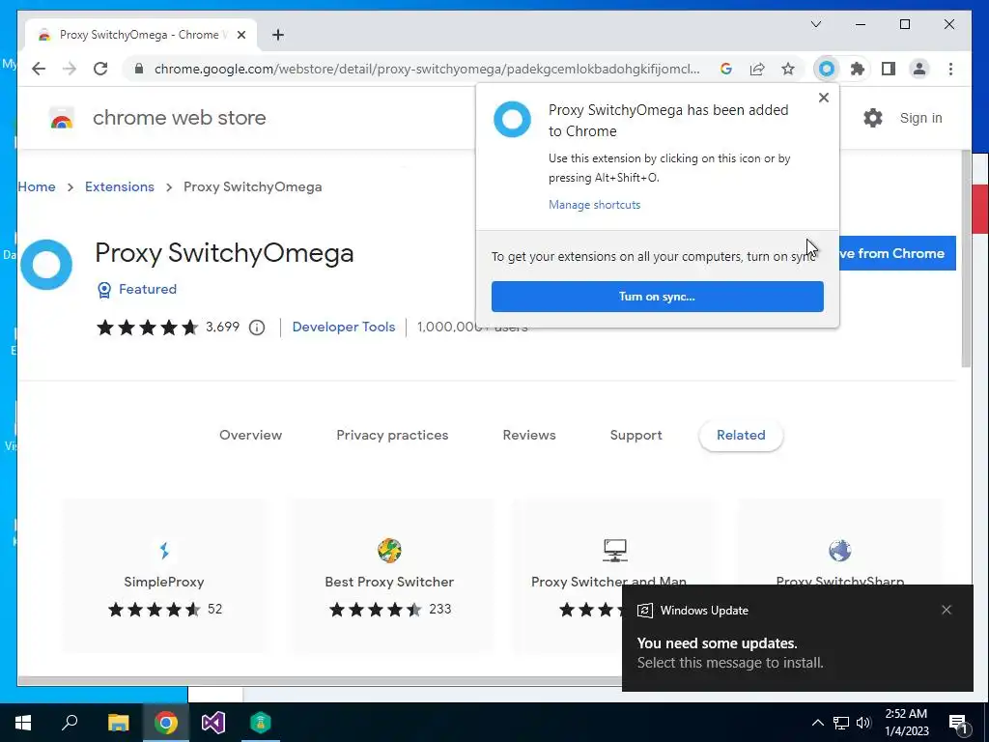The height and width of the screenshot is (742, 989).
Task: Open the Developer Tools category link
Action: pyautogui.click(x=344, y=327)
